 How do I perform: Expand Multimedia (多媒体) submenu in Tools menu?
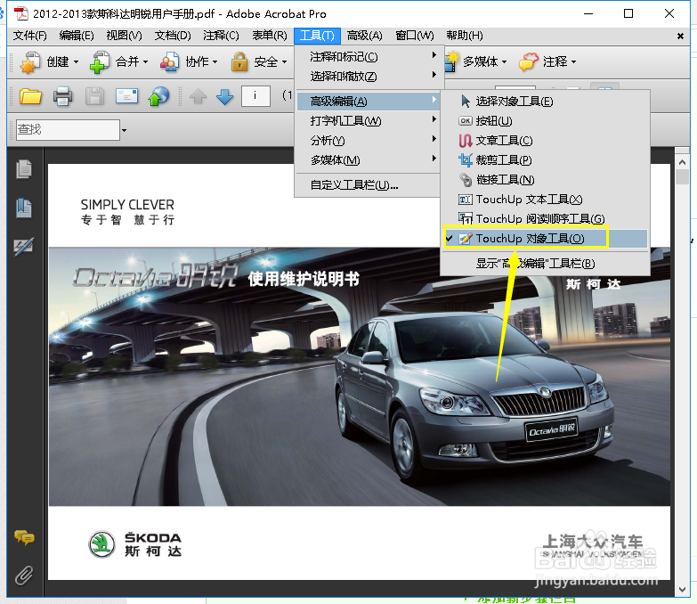click(369, 160)
